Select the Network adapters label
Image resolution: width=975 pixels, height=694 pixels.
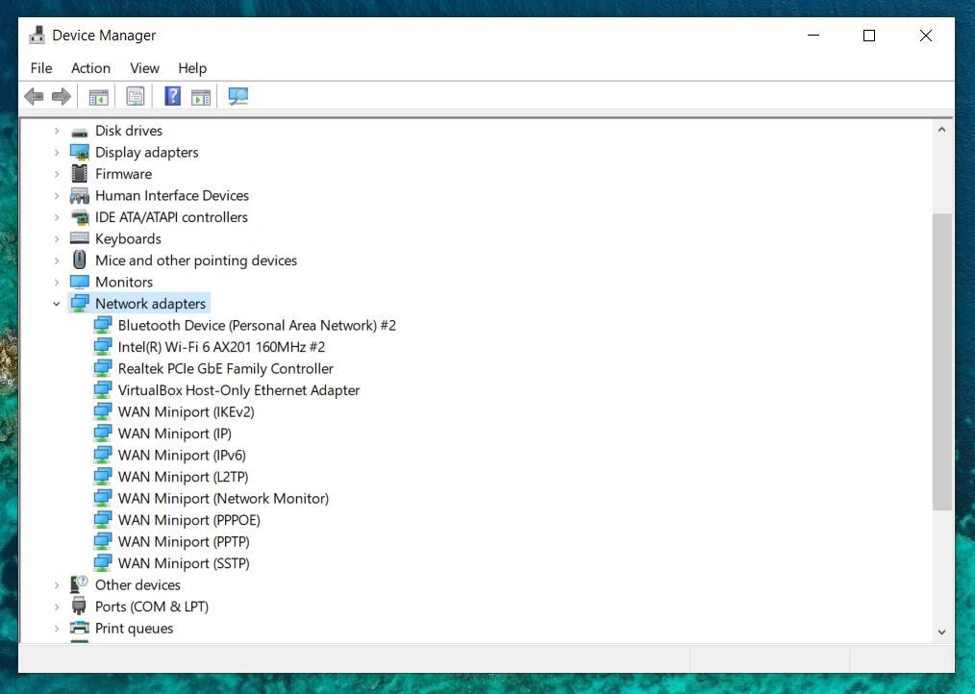[x=150, y=304]
